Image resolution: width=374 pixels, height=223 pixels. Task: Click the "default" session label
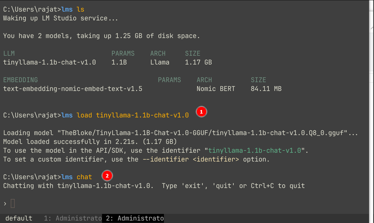pyautogui.click(x=19, y=218)
